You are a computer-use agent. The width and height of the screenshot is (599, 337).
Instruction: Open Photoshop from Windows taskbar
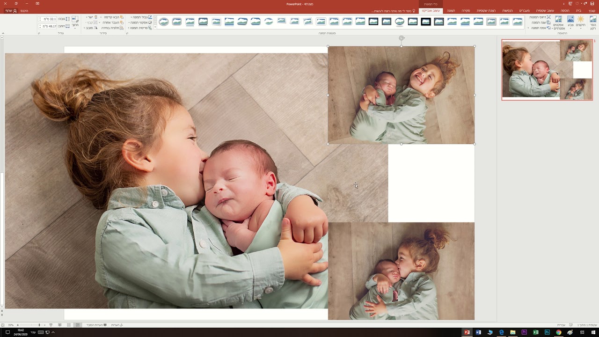click(547, 332)
